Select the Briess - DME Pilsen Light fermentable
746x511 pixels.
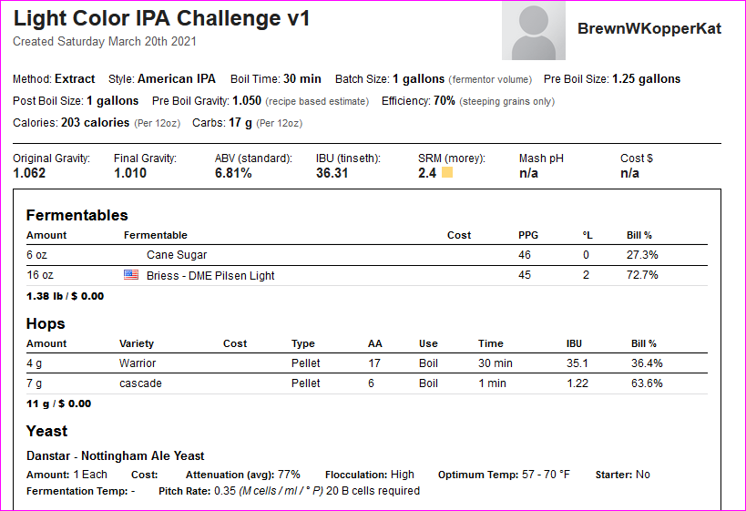coord(210,275)
